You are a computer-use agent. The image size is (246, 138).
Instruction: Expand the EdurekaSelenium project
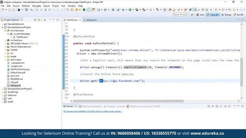click(x=2, y=24)
